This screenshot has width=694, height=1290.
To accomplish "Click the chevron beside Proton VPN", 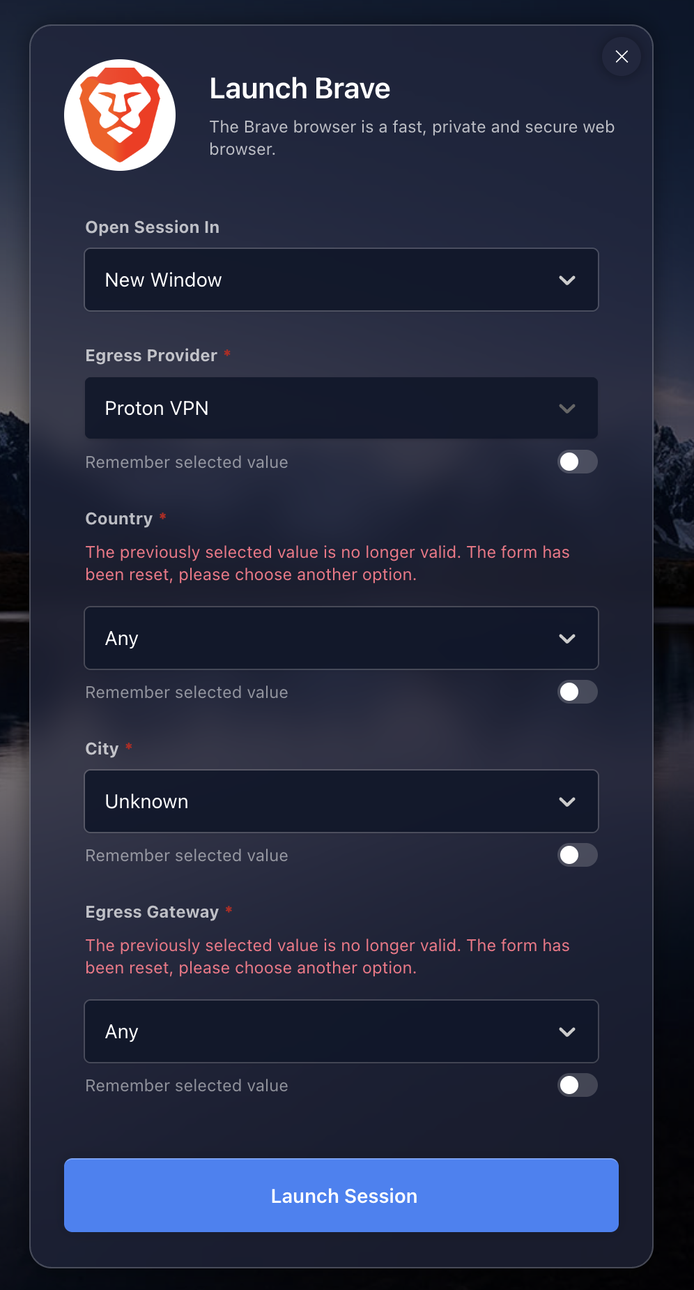I will 567,409.
